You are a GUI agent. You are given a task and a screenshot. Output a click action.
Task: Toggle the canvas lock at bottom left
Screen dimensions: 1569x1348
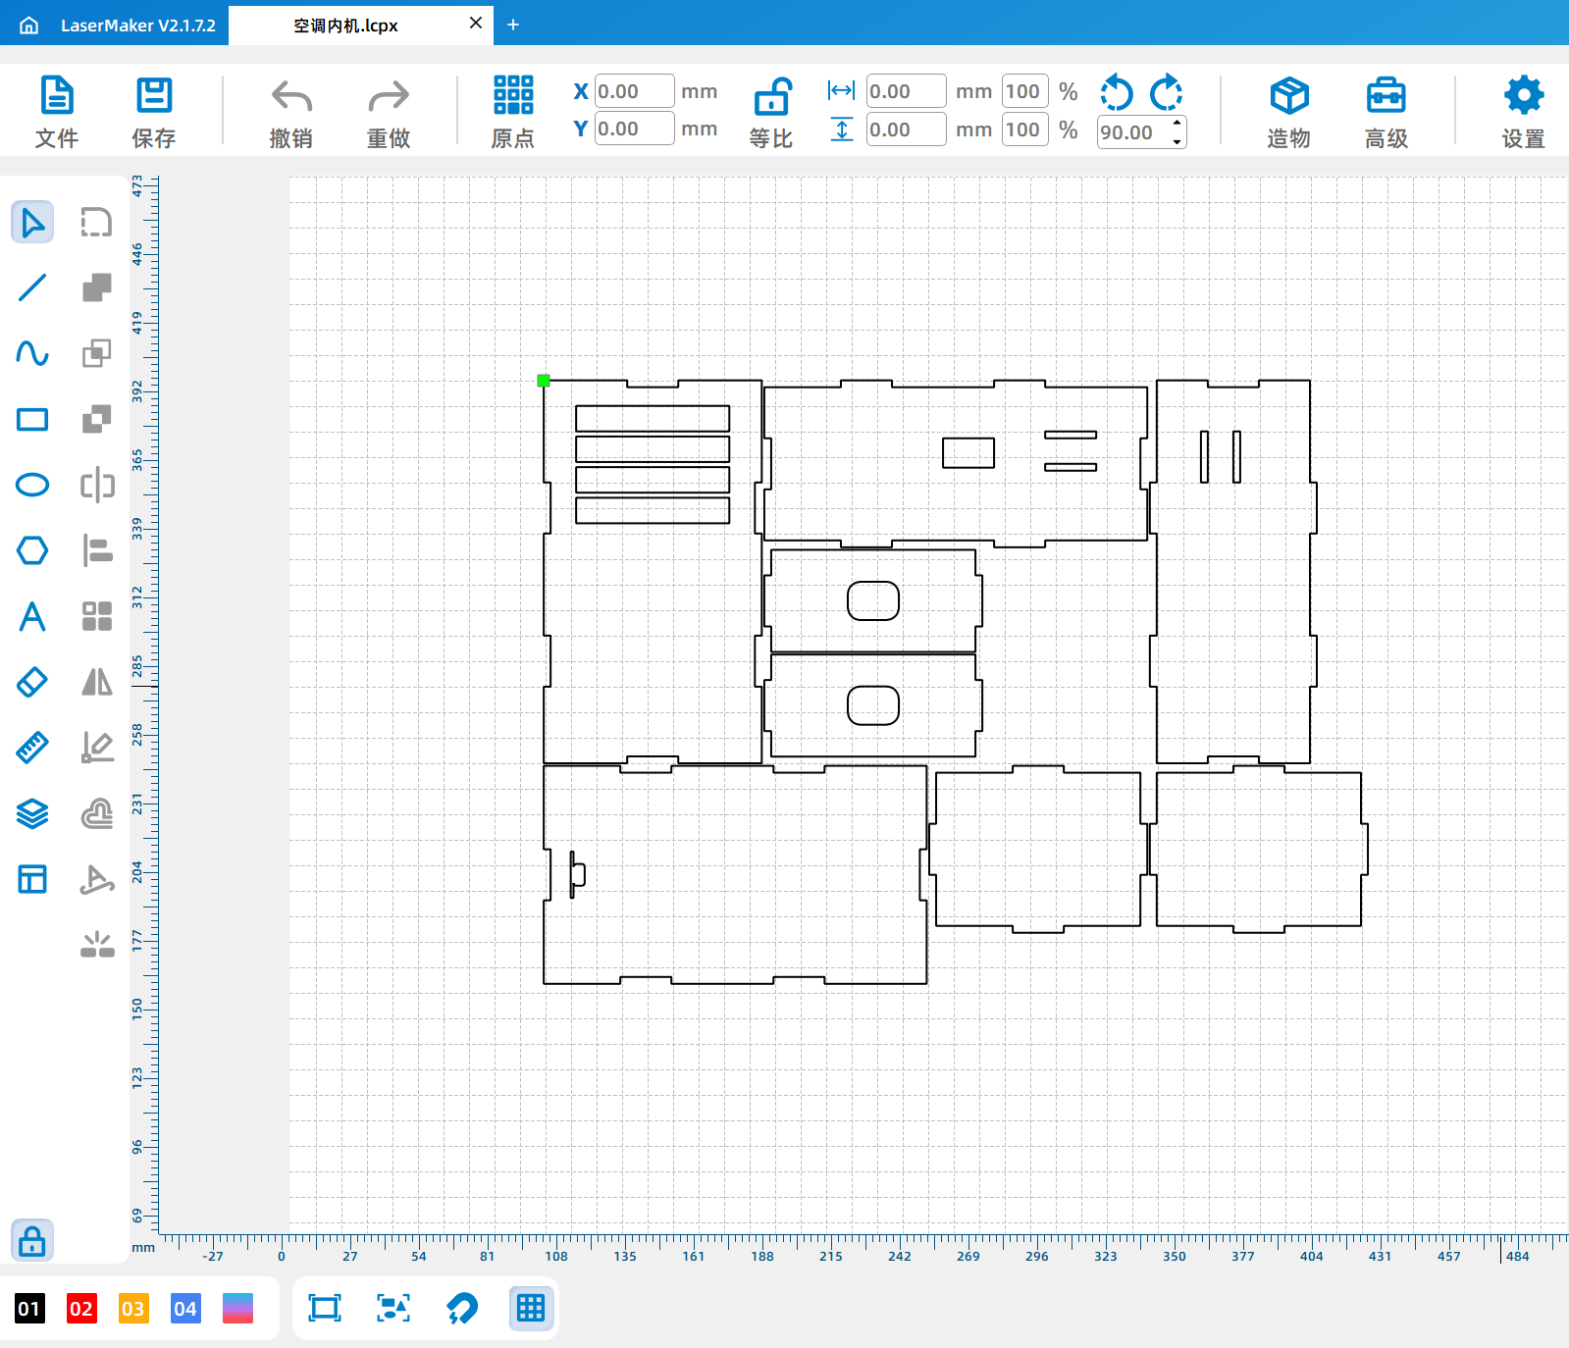coord(32,1241)
